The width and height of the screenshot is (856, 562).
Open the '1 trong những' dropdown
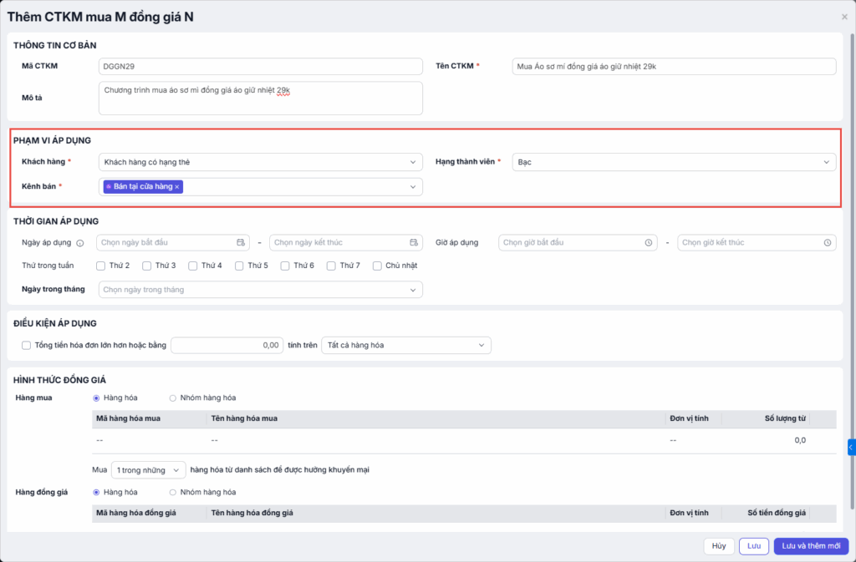[x=150, y=470]
